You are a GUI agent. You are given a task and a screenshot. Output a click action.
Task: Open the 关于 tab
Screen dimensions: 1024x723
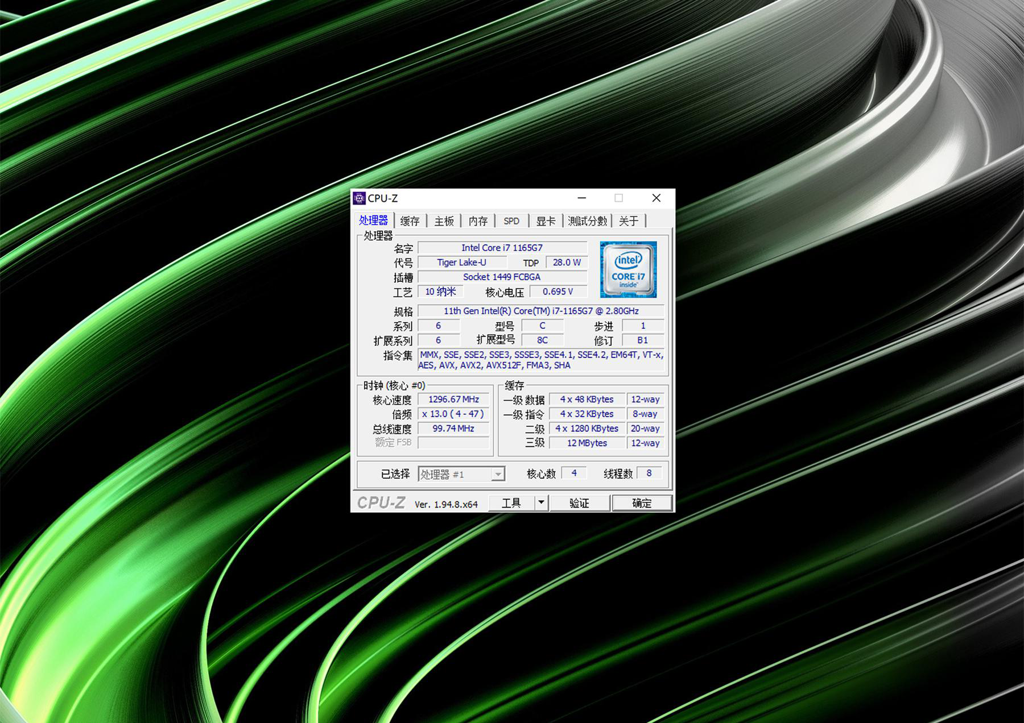coord(629,221)
